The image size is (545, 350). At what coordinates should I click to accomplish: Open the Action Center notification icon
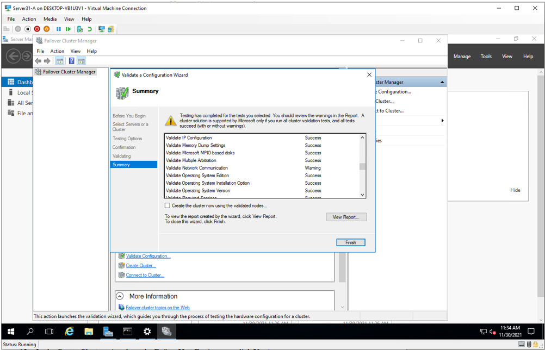click(531, 332)
